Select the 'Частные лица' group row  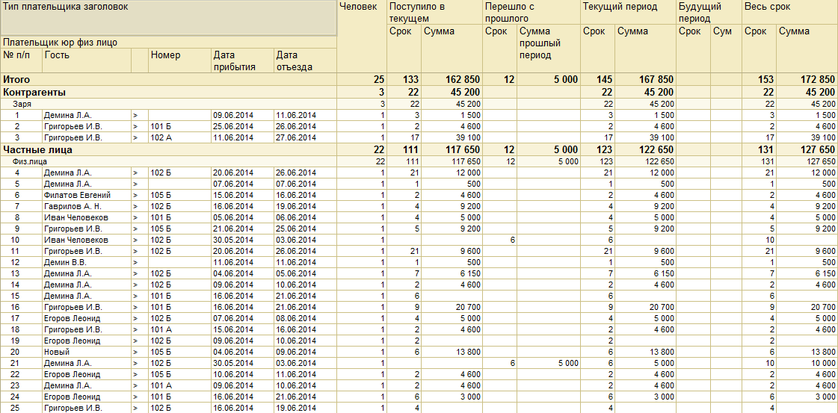419,150
